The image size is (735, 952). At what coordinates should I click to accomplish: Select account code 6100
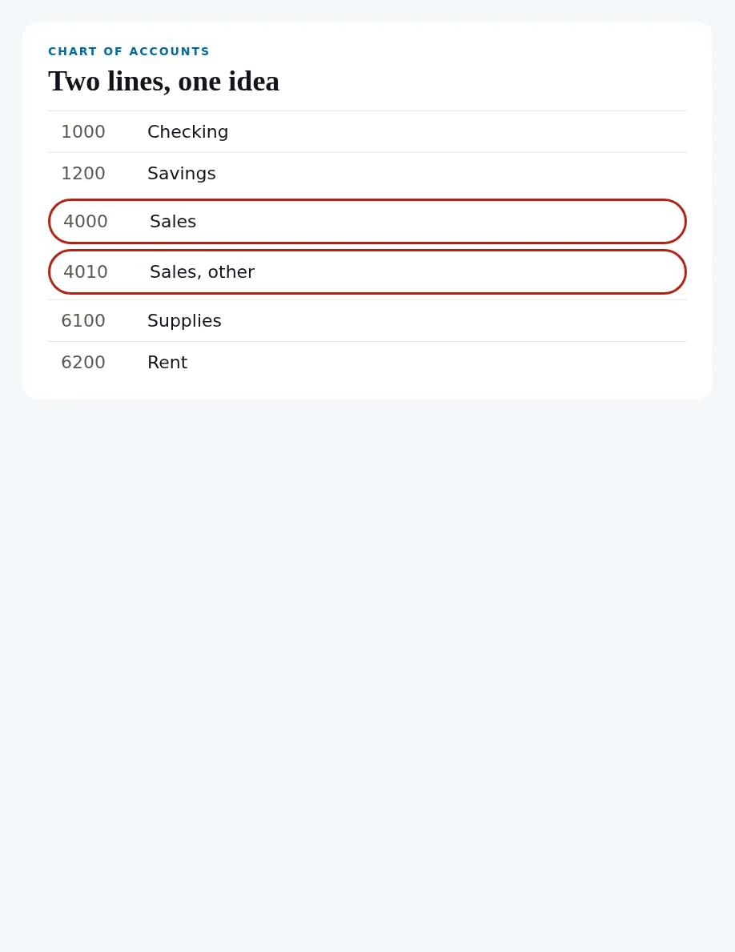tap(83, 320)
